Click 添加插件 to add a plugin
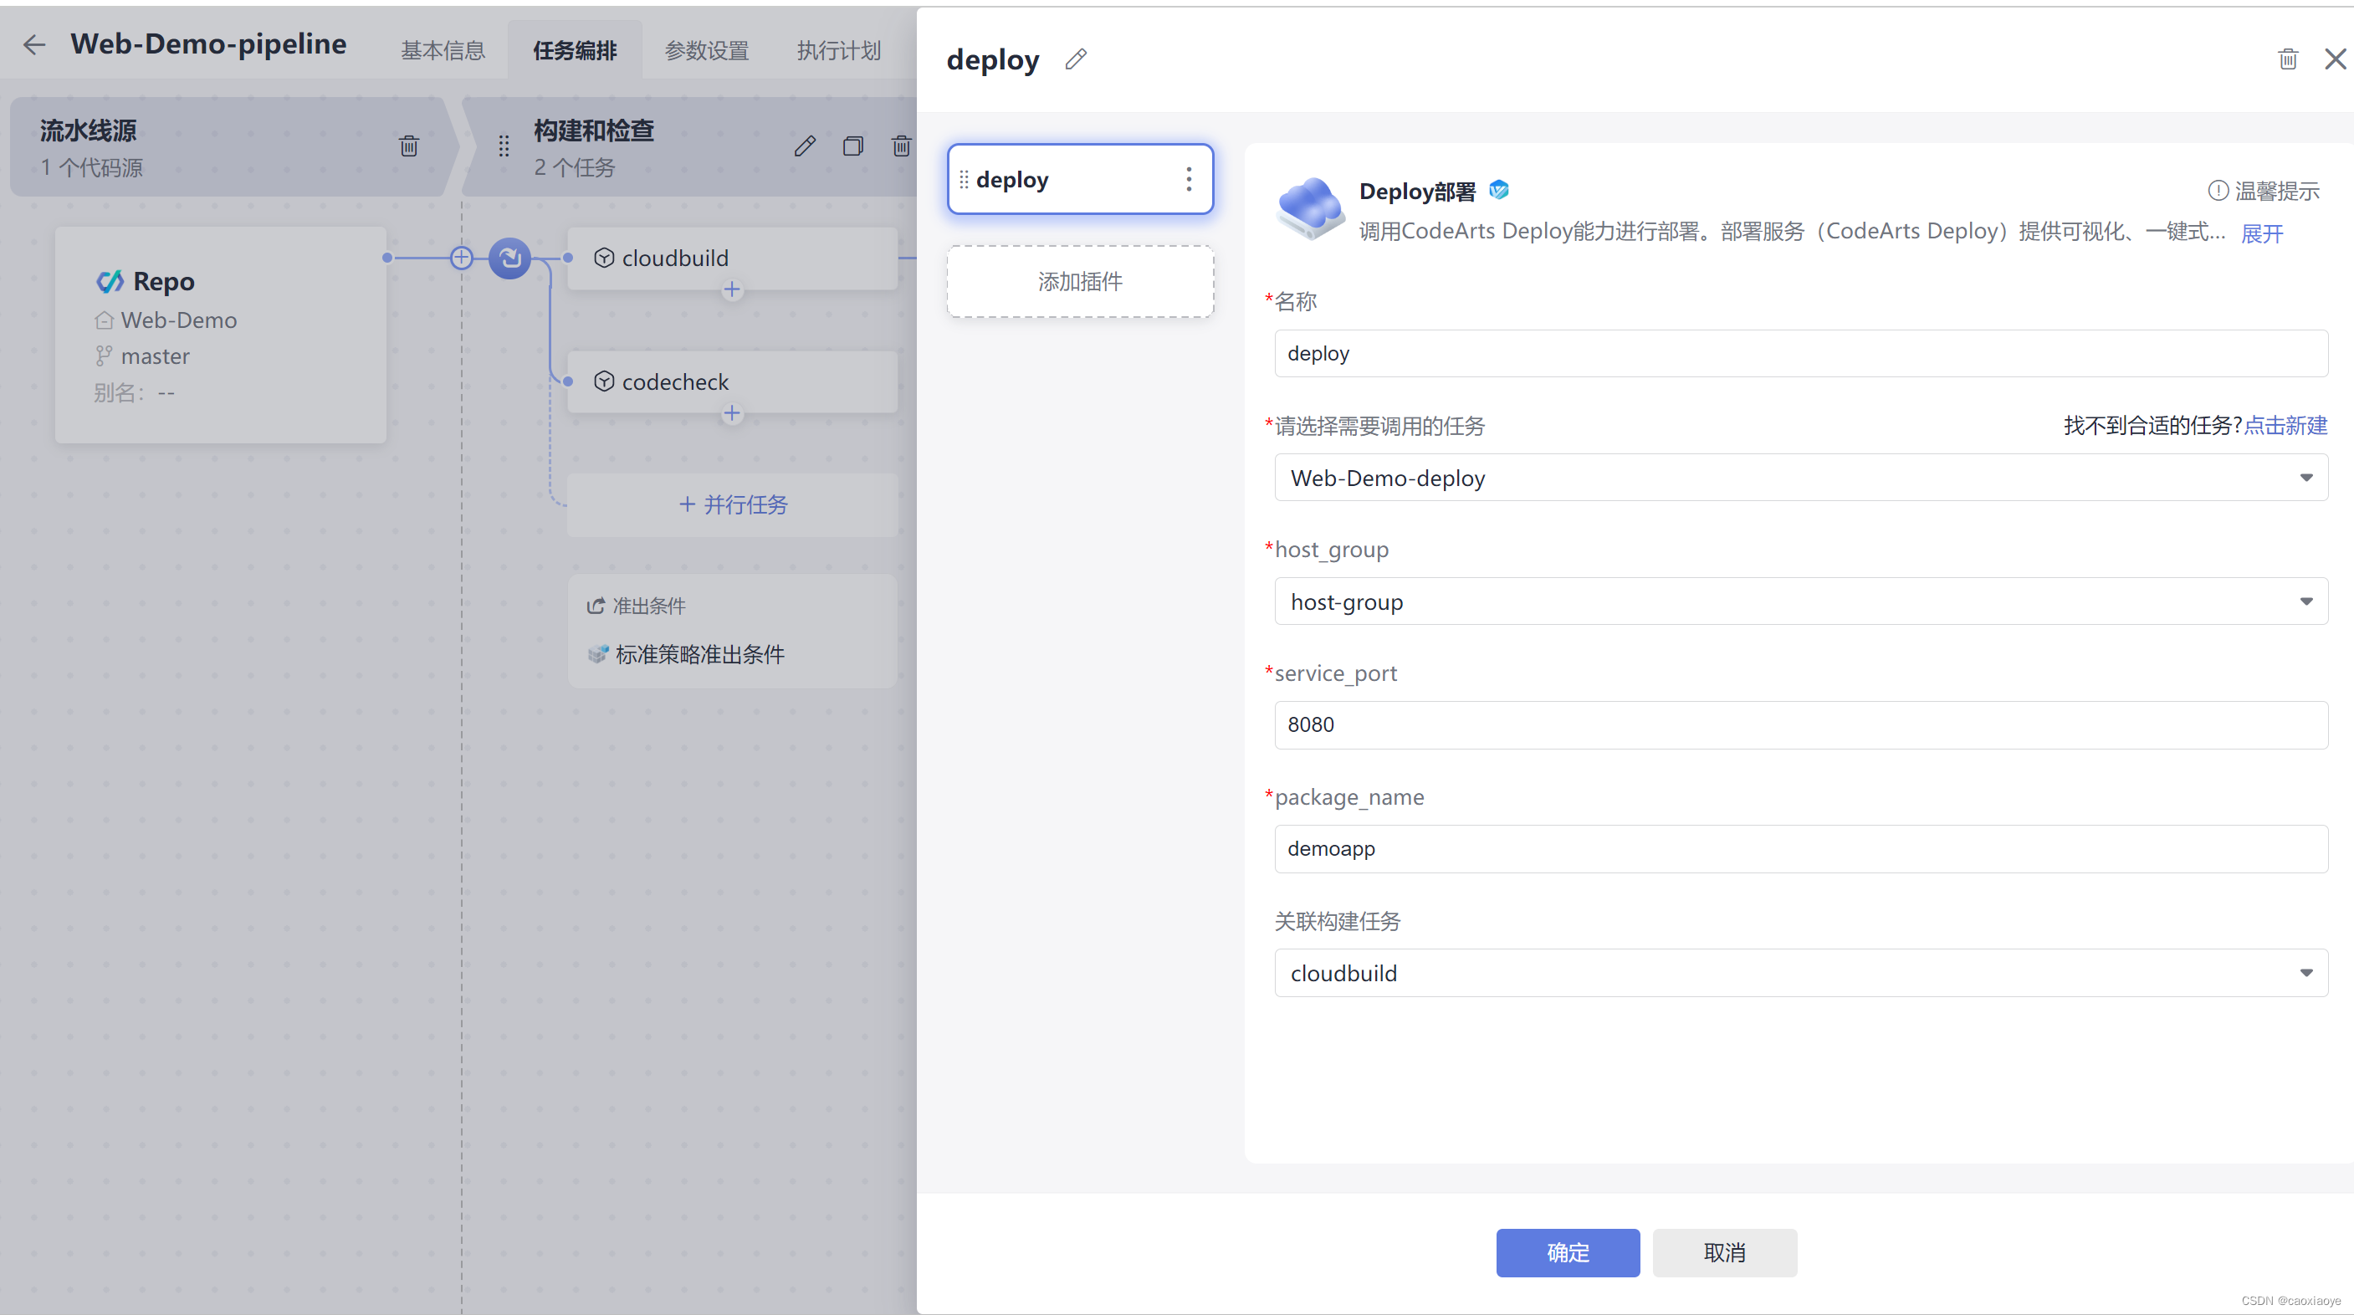 (x=1080, y=281)
